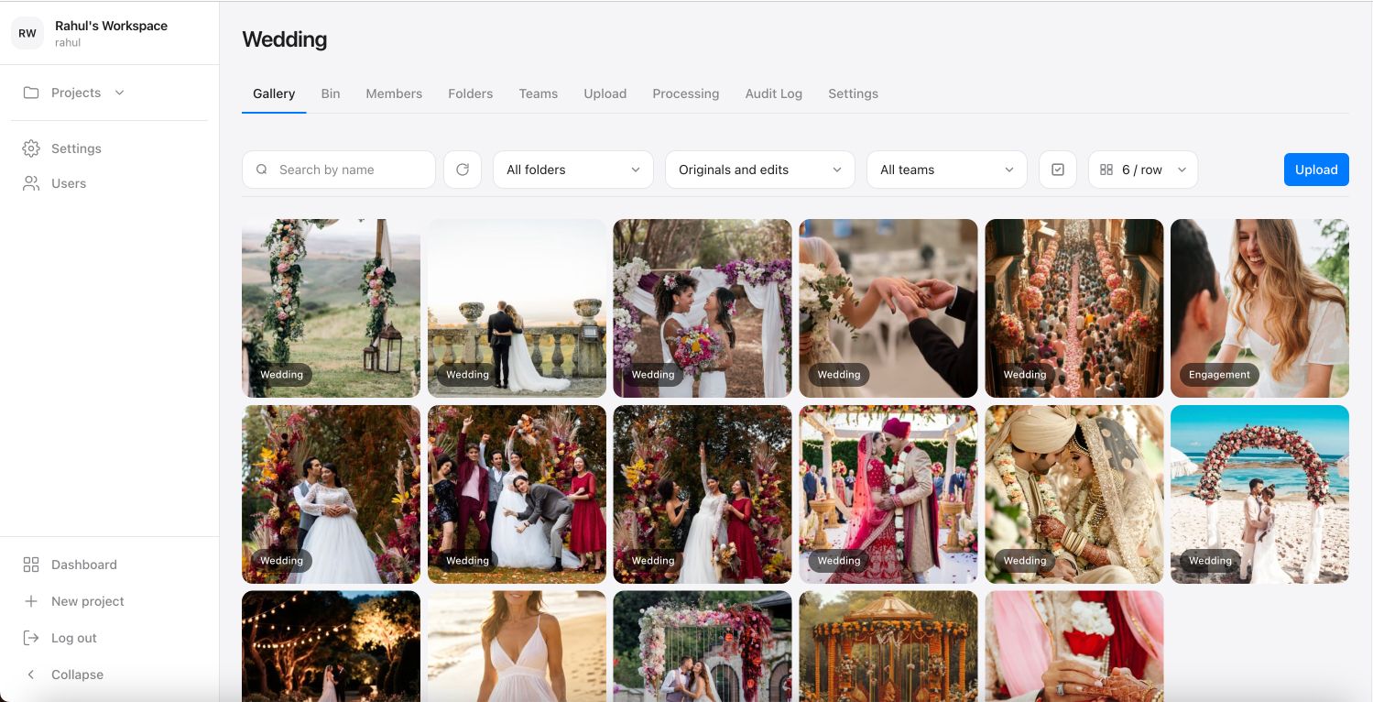
Task: Open the Members tab
Action: coord(394,93)
